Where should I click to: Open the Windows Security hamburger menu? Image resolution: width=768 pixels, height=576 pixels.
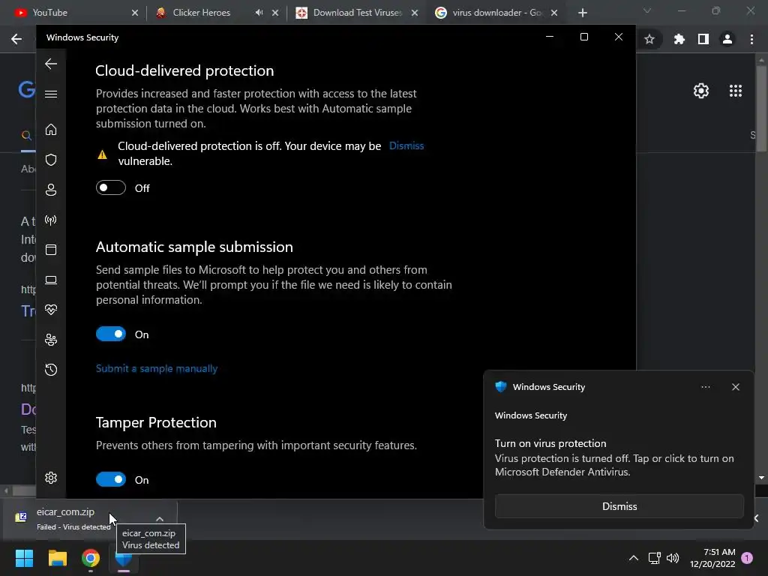(x=51, y=94)
